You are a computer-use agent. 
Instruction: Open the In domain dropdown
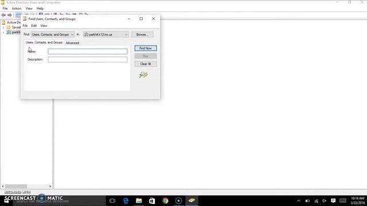(106, 34)
